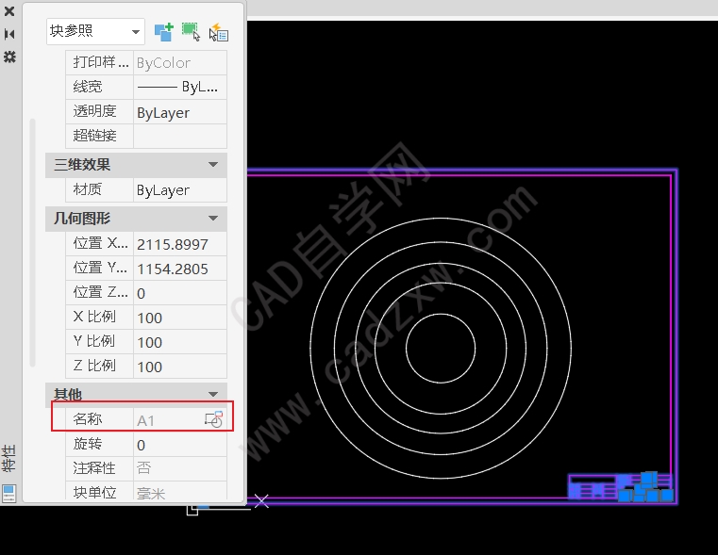
Task: Click the 材质 property label
Action: pos(88,189)
